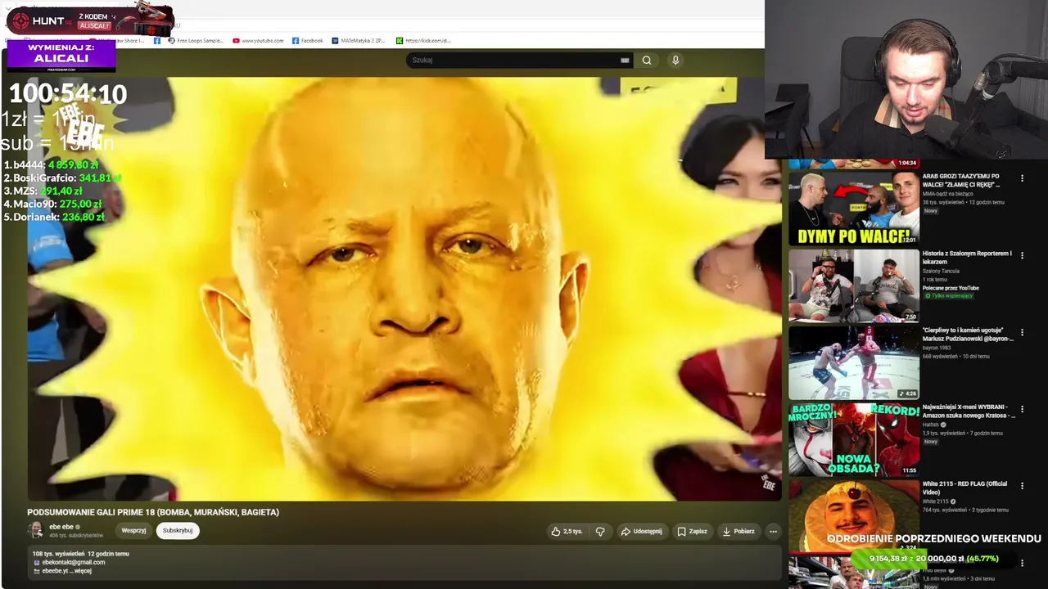Start voice search with the microphone icon
Viewport: 1048px width, 589px height.
click(675, 60)
